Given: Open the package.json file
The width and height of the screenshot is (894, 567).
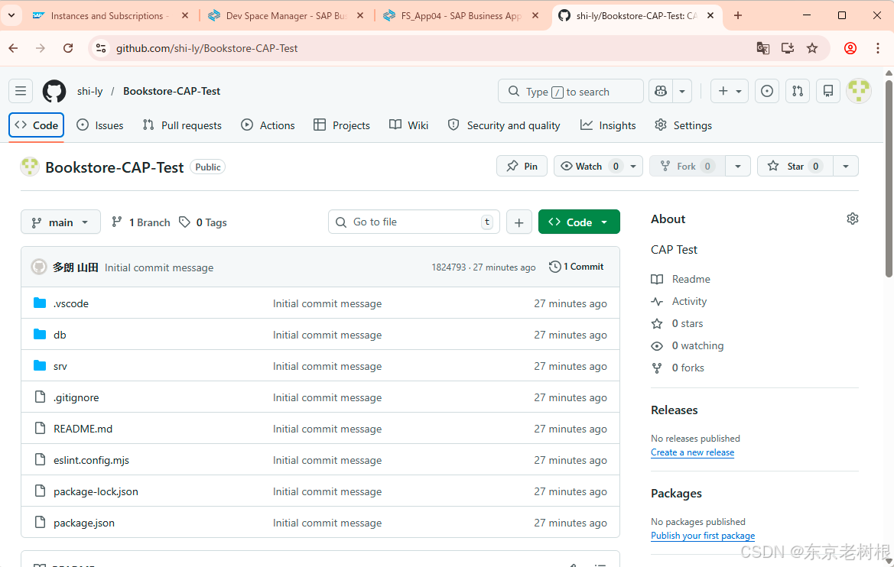Looking at the screenshot, I should coord(84,523).
